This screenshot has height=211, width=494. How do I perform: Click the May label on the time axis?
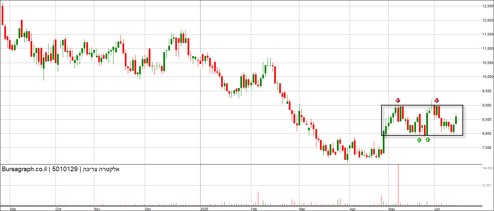(x=392, y=209)
